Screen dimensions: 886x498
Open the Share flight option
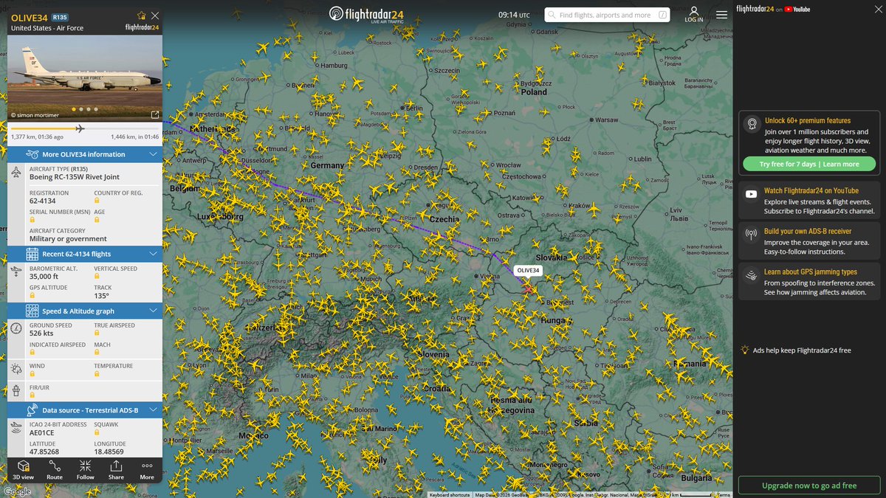click(x=116, y=470)
